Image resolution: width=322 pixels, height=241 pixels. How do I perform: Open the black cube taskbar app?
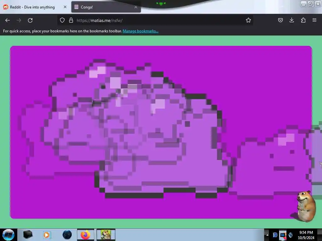[28, 235]
